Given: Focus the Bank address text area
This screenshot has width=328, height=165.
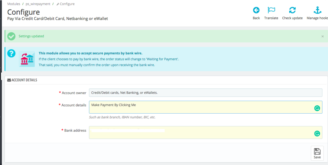Looking at the screenshot, I should pyautogui.click(x=205, y=132).
